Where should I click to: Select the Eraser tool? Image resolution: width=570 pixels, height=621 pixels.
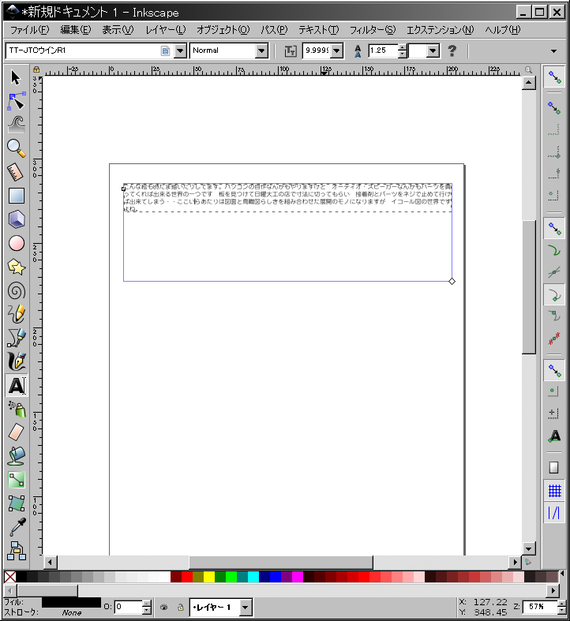pos(16,432)
